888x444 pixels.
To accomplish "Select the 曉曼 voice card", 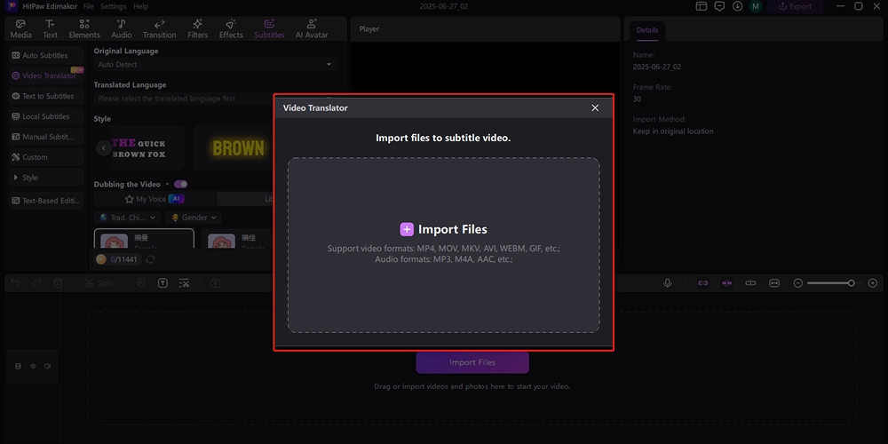I will point(145,238).
